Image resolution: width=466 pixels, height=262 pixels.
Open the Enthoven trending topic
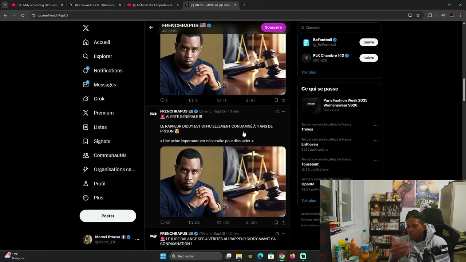point(309,144)
